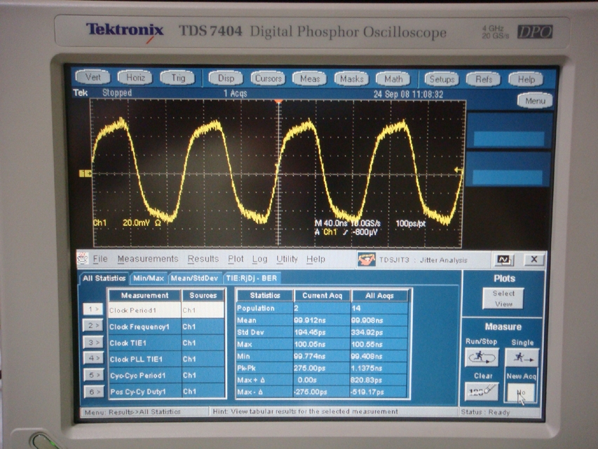Click the M 40.0ns timebase readout
Image resolution: width=598 pixels, height=449 pixels.
(329, 223)
